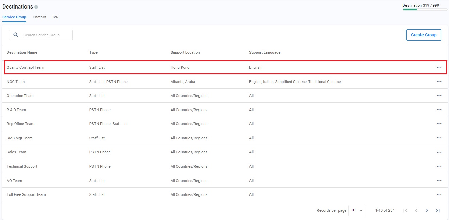Image resolution: width=449 pixels, height=220 pixels.
Task: Click the Create Group button
Action: pyautogui.click(x=424, y=35)
